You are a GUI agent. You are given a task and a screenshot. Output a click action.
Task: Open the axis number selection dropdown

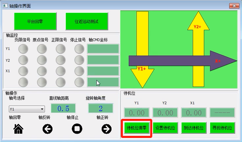[x=27, y=109]
